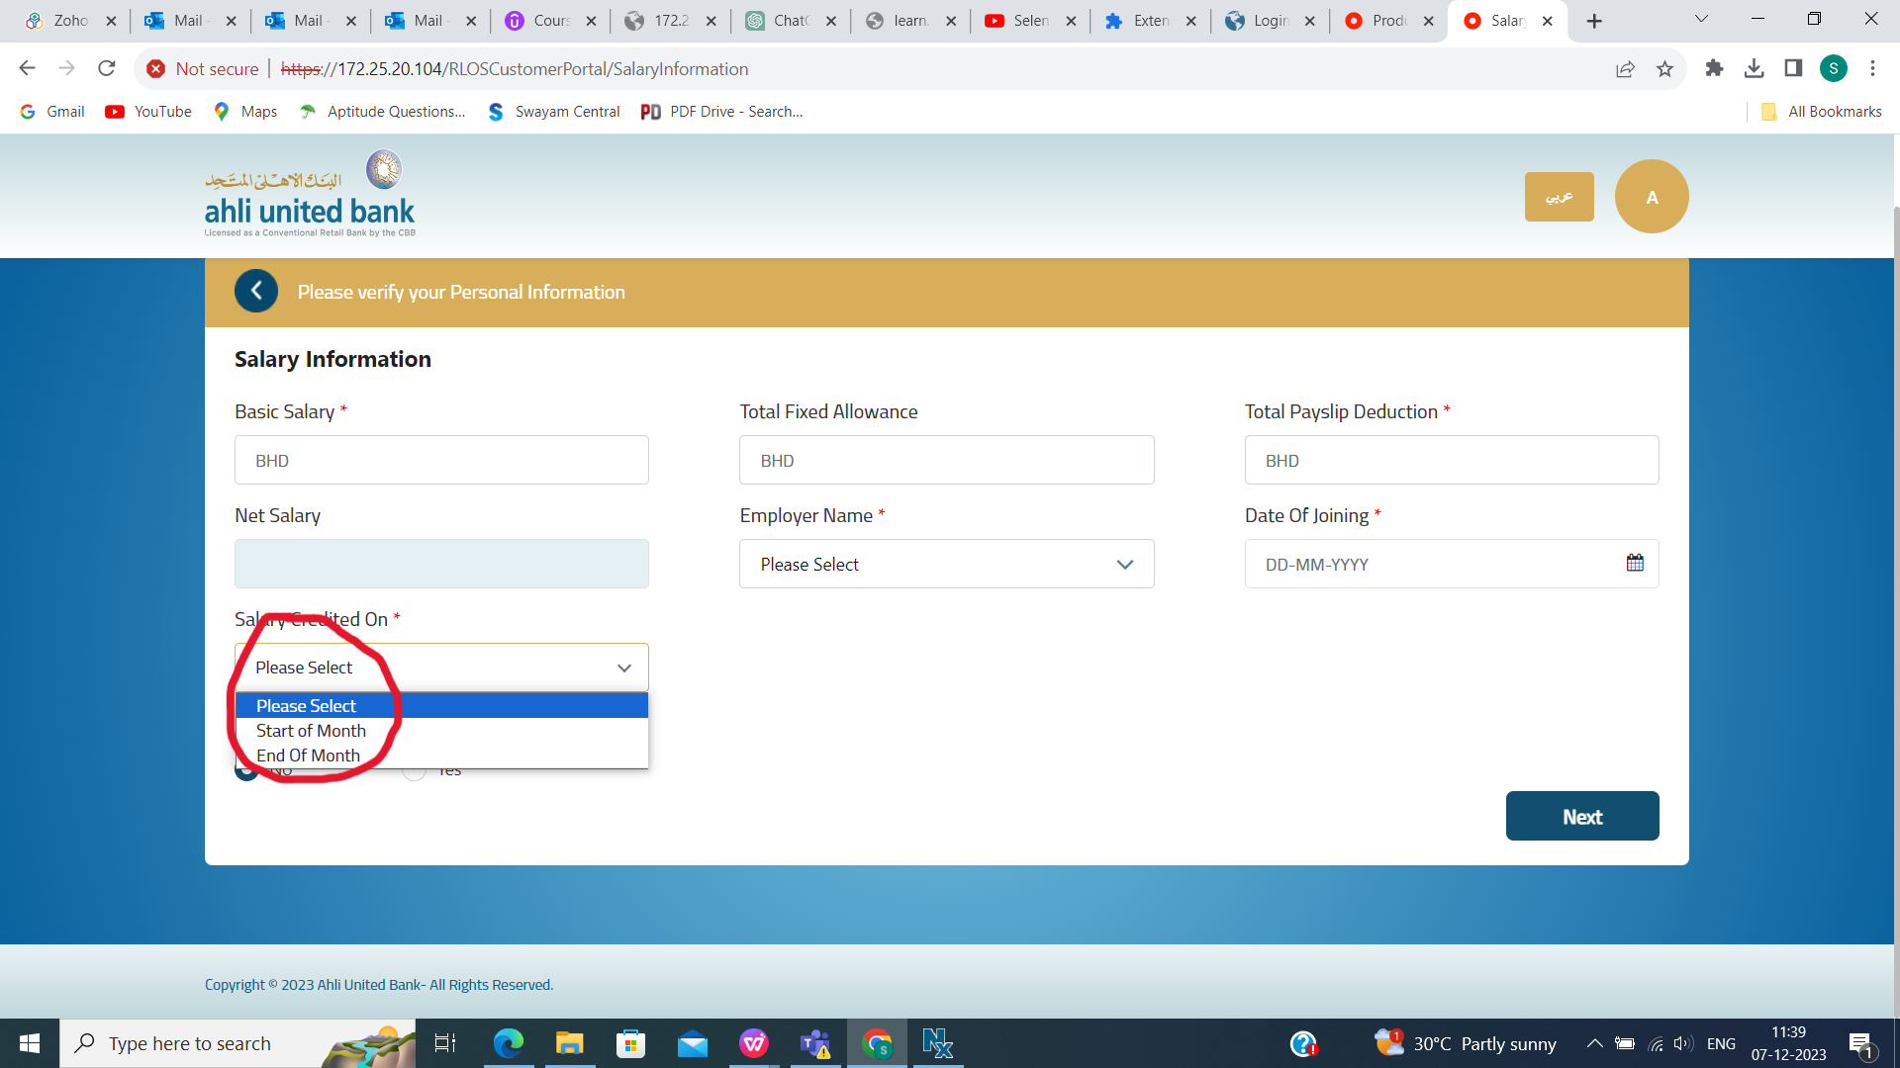Click the Basic Salary input field
This screenshot has width=1900, height=1068.
(441, 460)
